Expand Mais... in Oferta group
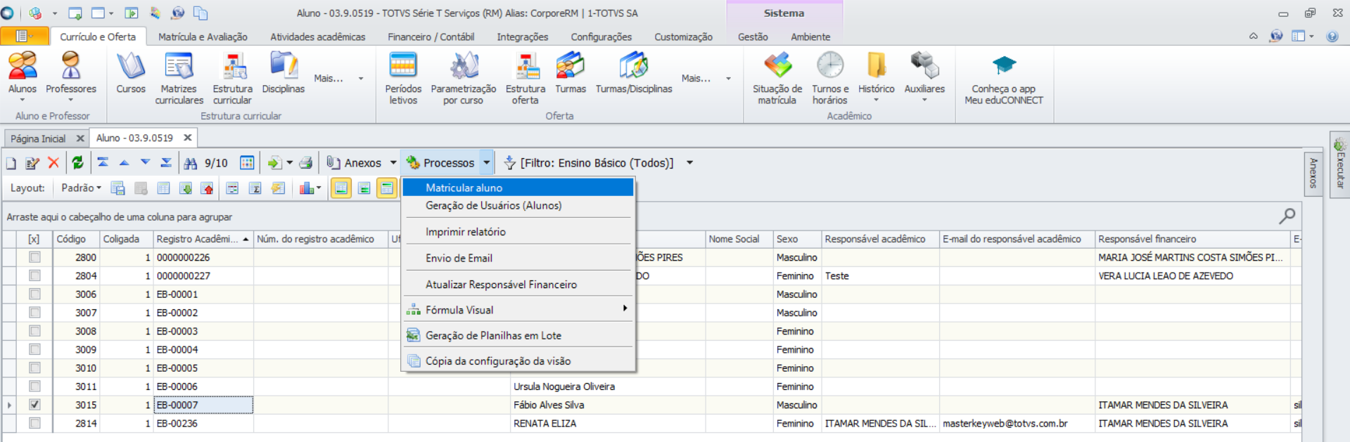1350x442 pixels. pyautogui.click(x=706, y=78)
